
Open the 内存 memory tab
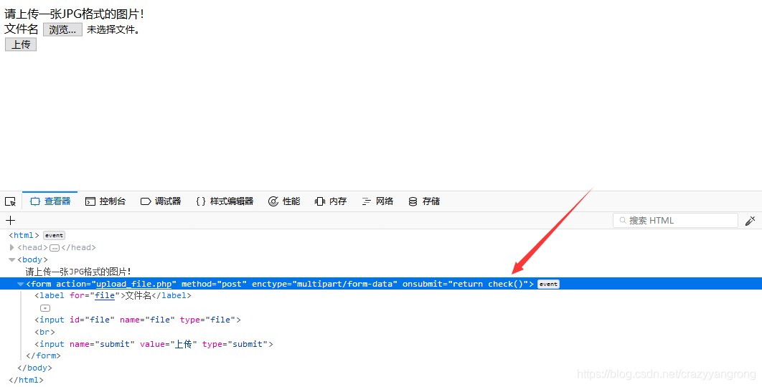point(331,201)
